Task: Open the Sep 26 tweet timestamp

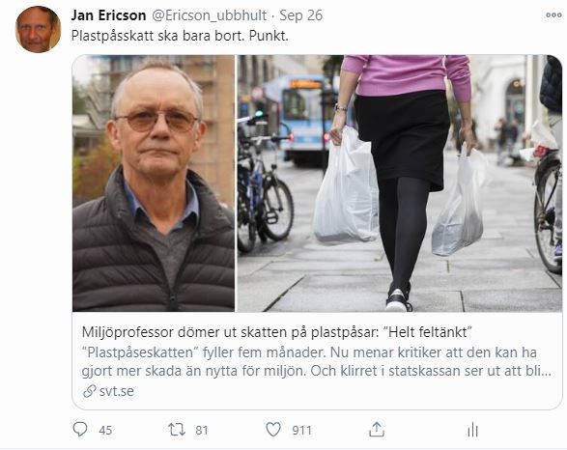Action: pyautogui.click(x=300, y=15)
